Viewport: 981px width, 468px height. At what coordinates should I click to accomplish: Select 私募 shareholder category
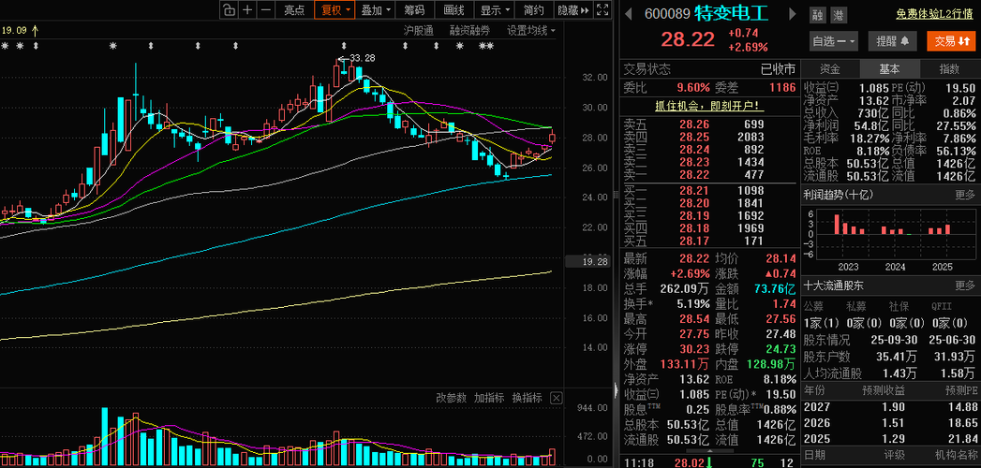pyautogui.click(x=856, y=307)
